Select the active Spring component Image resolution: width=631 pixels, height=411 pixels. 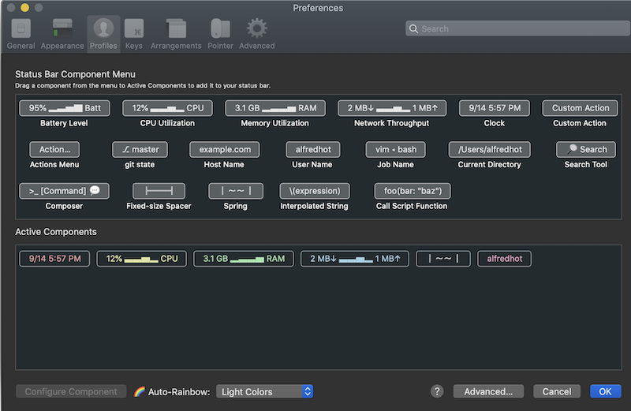(x=443, y=259)
